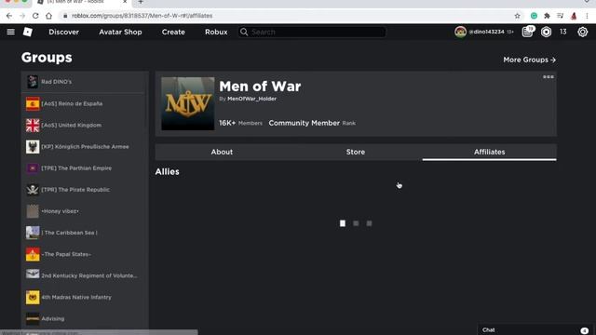This screenshot has height=335, width=596.
Task: Open the settings gear icon
Action: [x=583, y=32]
